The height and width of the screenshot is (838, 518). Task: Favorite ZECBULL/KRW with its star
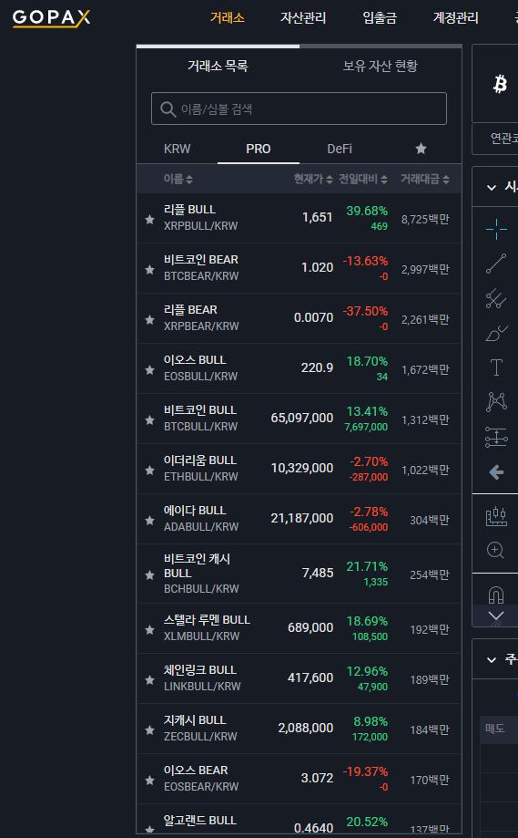coord(150,730)
